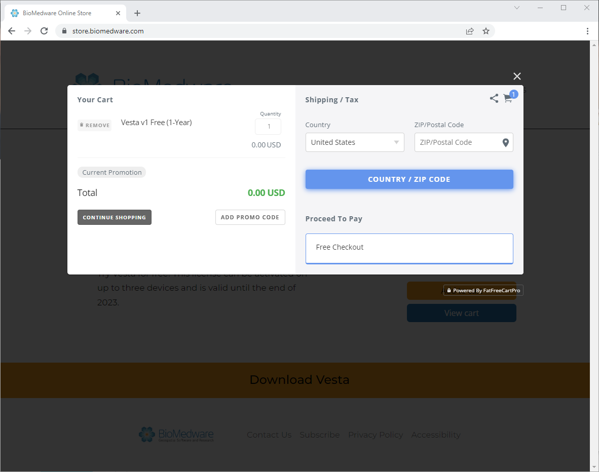Open the Country dropdown showing United States

[x=355, y=142]
